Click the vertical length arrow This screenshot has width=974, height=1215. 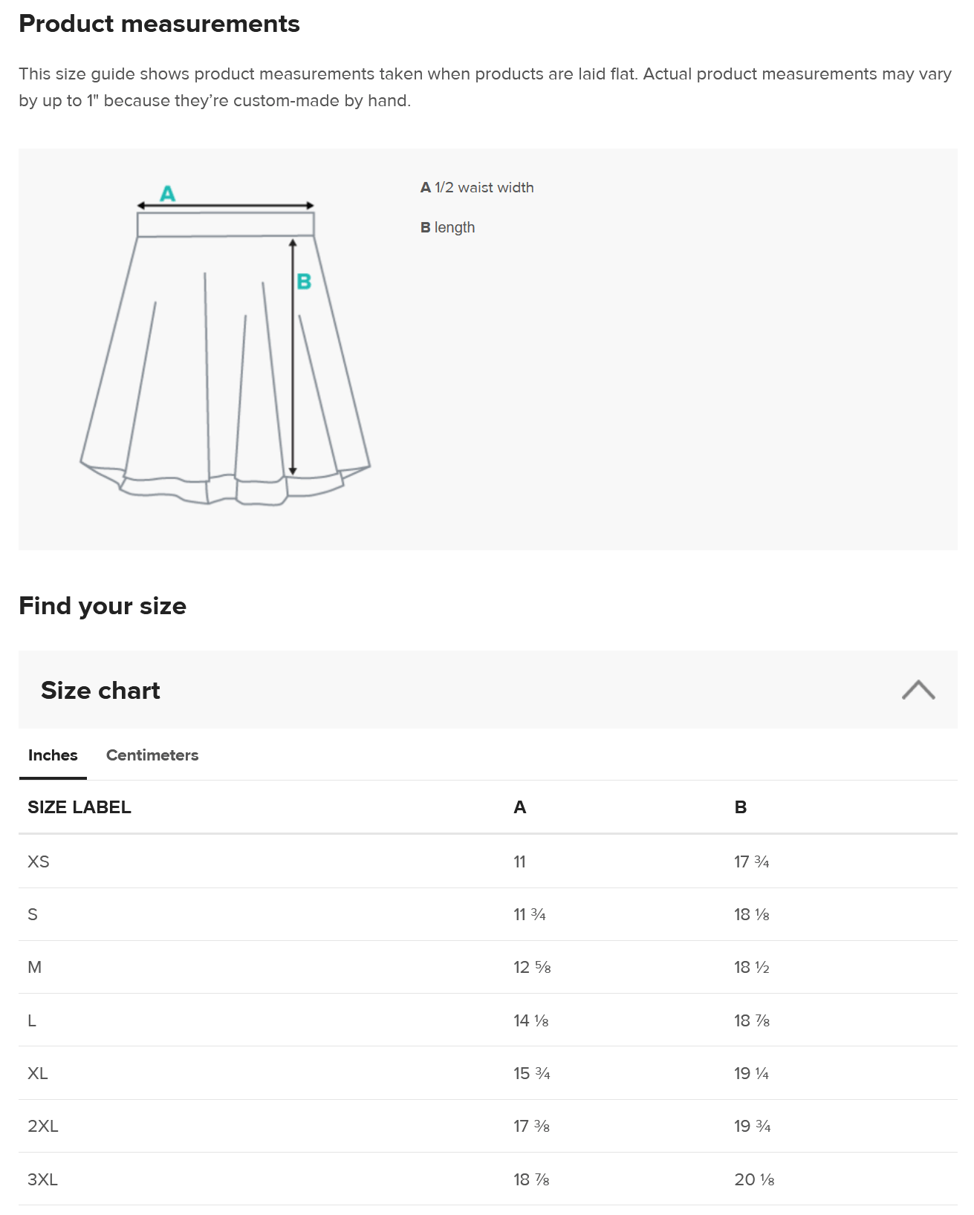(x=293, y=356)
